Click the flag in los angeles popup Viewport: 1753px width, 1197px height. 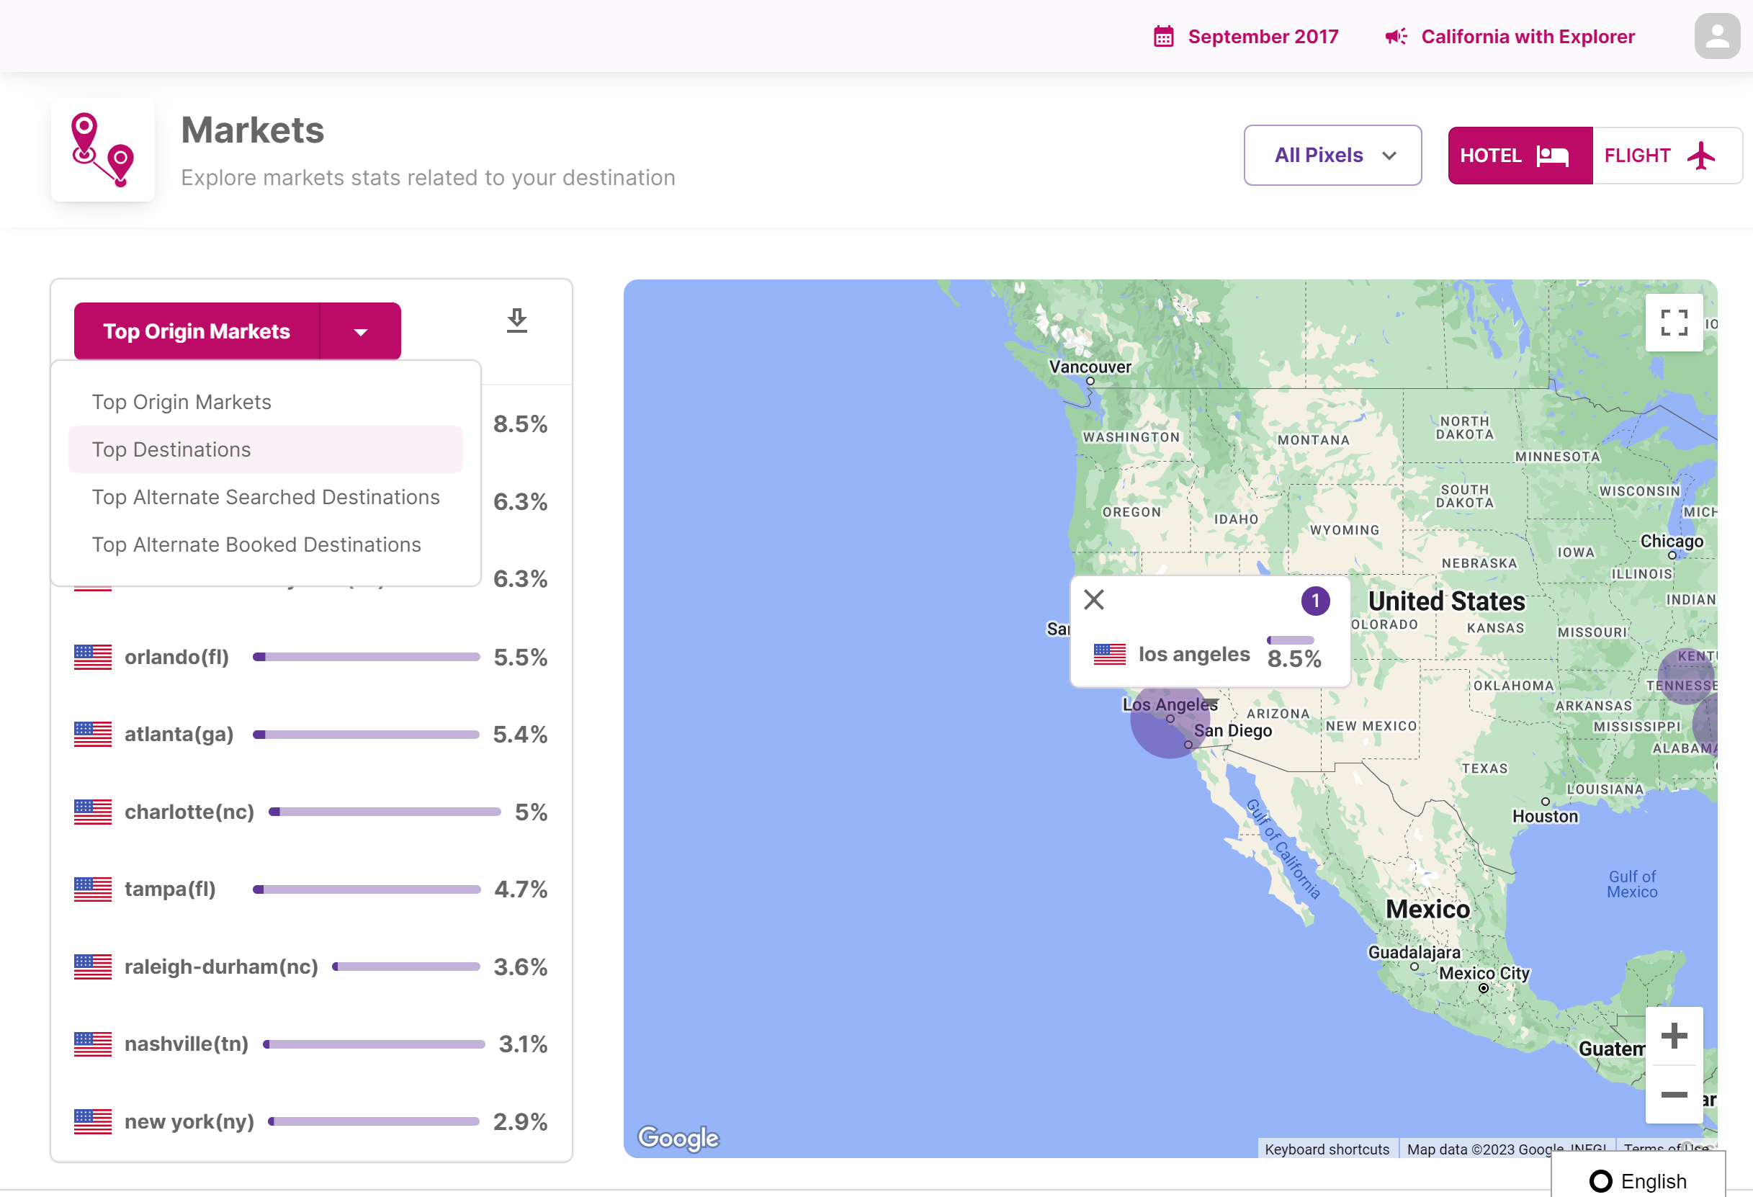click(x=1110, y=654)
